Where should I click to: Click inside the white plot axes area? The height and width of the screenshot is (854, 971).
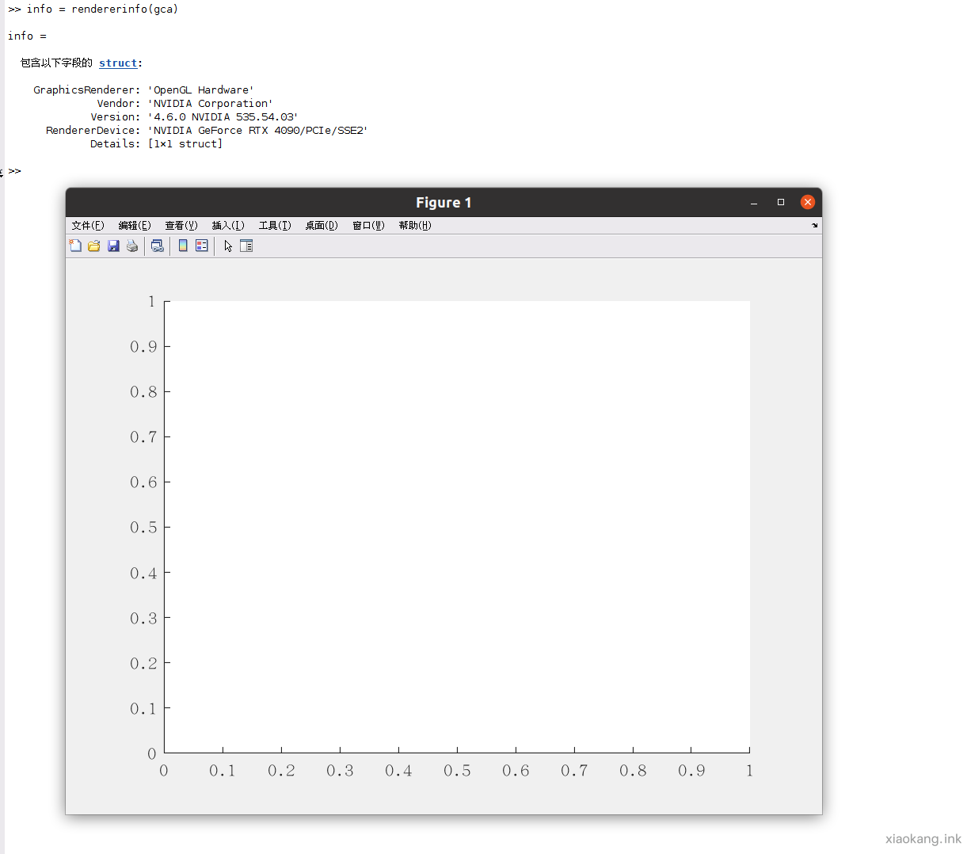click(x=457, y=527)
